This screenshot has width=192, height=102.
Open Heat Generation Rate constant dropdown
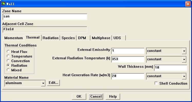tap(184, 76)
